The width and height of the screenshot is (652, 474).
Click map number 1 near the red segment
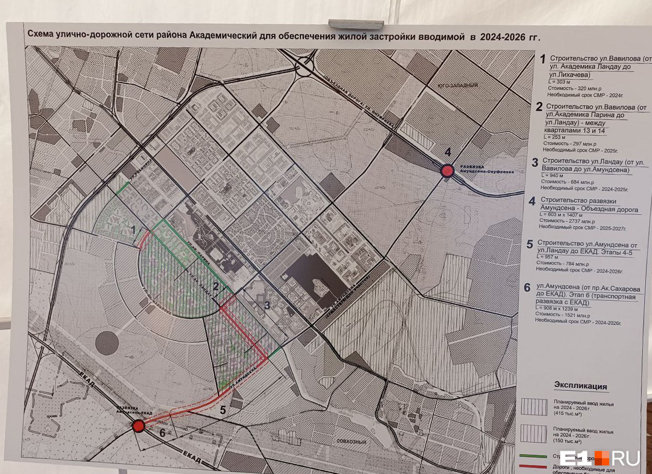point(135,230)
